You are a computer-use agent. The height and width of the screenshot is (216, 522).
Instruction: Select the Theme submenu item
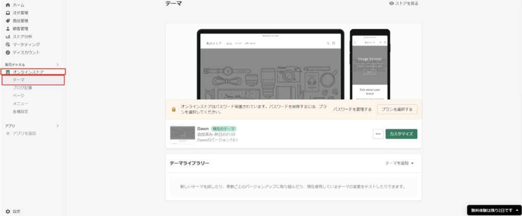[19, 80]
